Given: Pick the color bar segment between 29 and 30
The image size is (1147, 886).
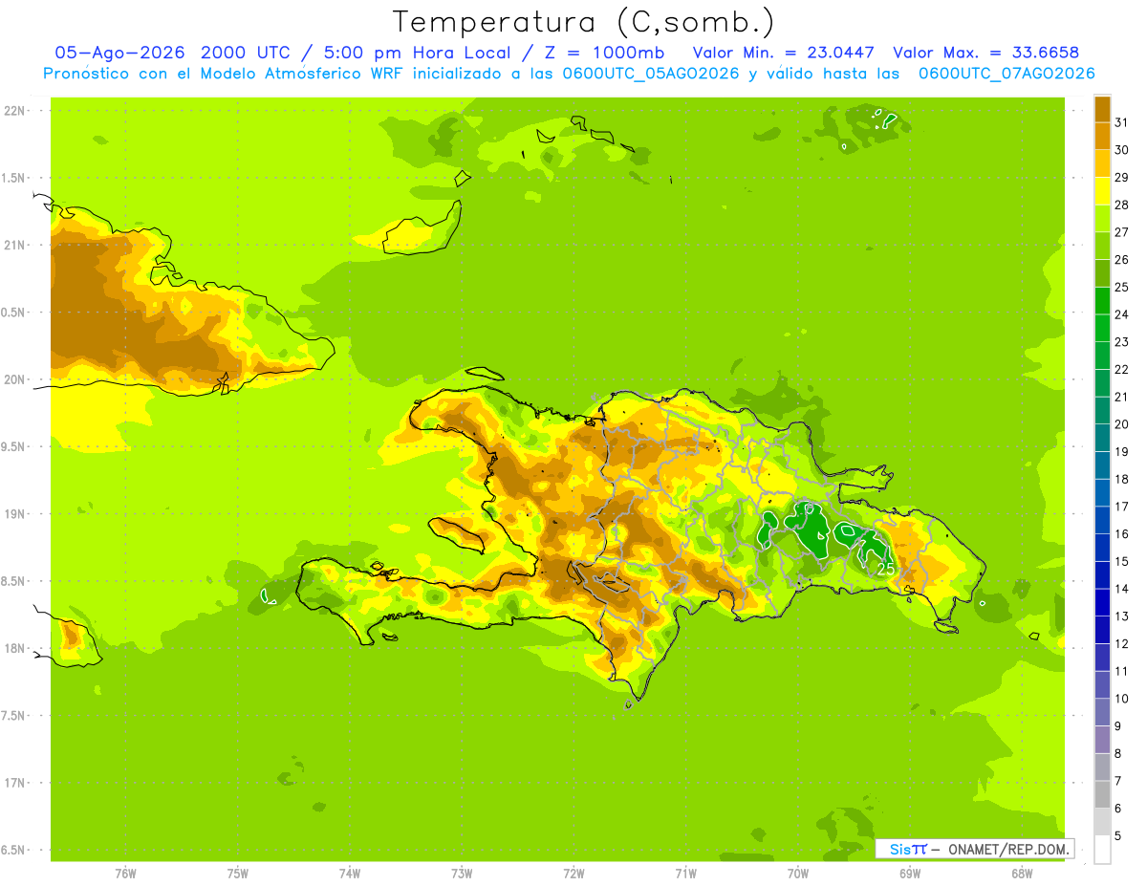Looking at the screenshot, I should (1102, 163).
